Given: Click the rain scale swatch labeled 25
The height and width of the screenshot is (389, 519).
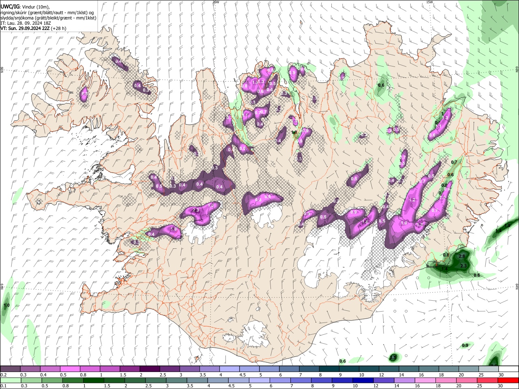Looking at the screenshot, I should click(487, 380).
